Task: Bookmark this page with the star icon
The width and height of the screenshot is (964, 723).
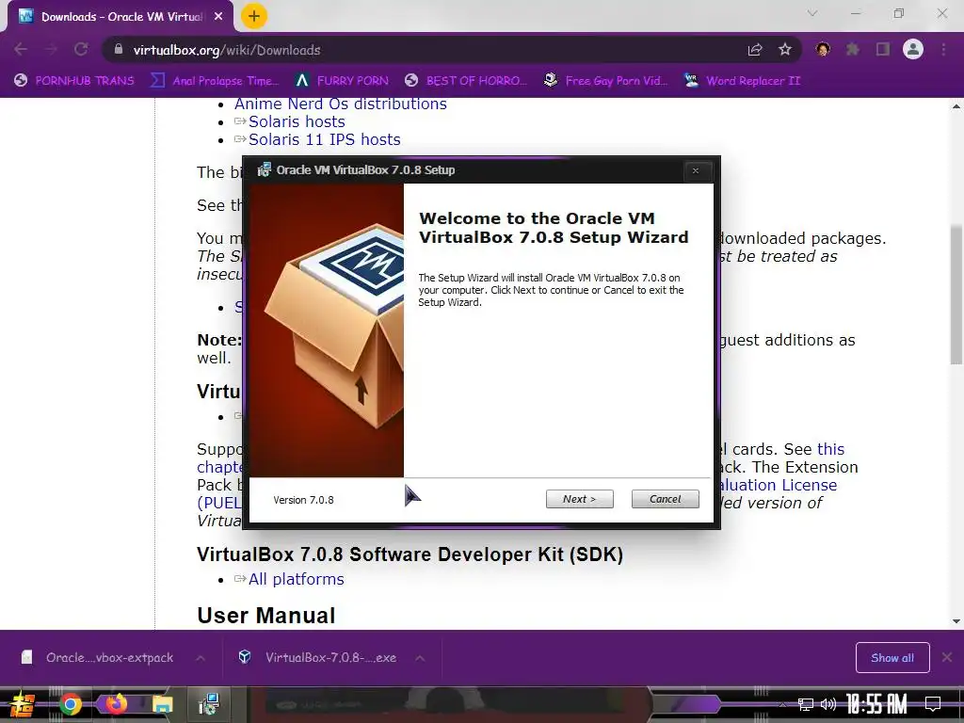Action: [x=785, y=50]
